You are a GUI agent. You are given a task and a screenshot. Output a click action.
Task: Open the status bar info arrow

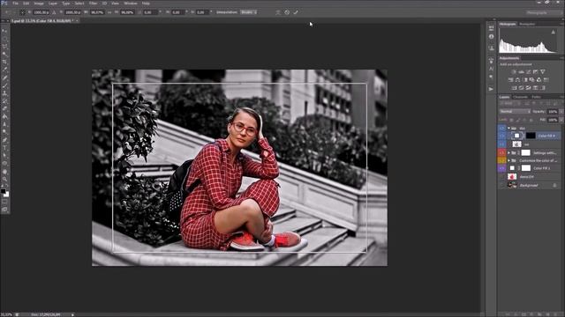click(72, 314)
